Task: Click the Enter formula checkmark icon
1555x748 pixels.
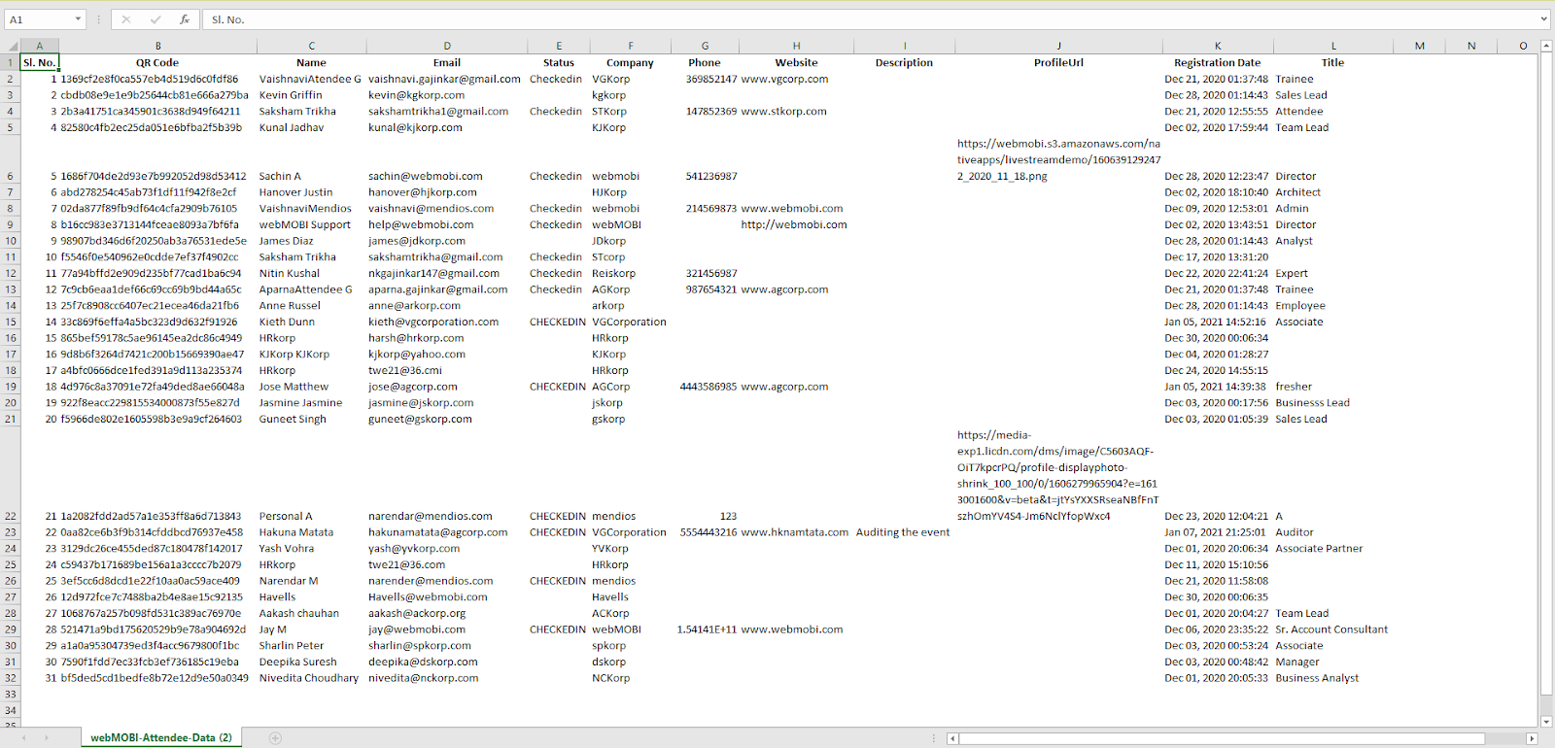Action: 155,19
